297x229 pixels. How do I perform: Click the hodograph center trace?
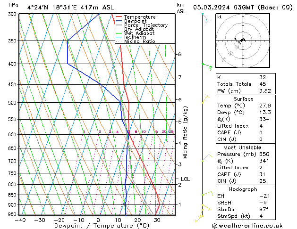tap(242, 41)
